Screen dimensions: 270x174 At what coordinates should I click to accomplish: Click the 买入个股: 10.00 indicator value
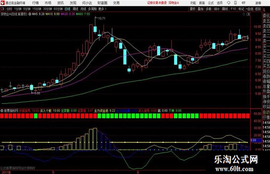tap(50, 111)
